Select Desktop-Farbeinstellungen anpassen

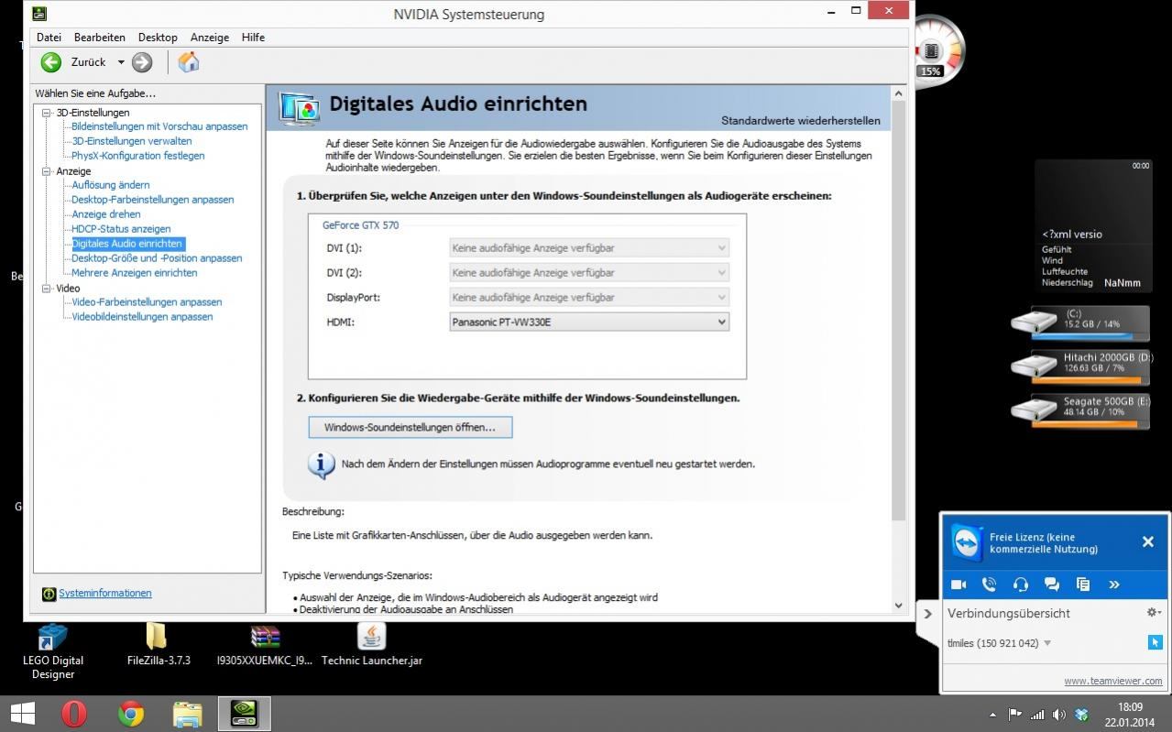(x=153, y=200)
